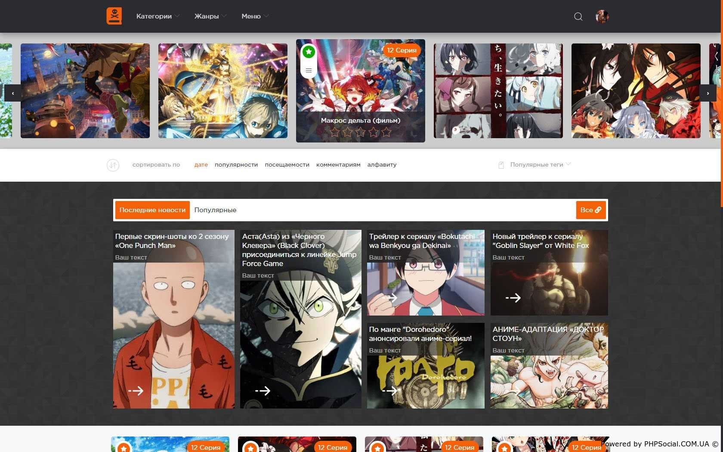This screenshot has height=452, width=723.
Task: Expand the Categories dropdown
Action: (158, 16)
